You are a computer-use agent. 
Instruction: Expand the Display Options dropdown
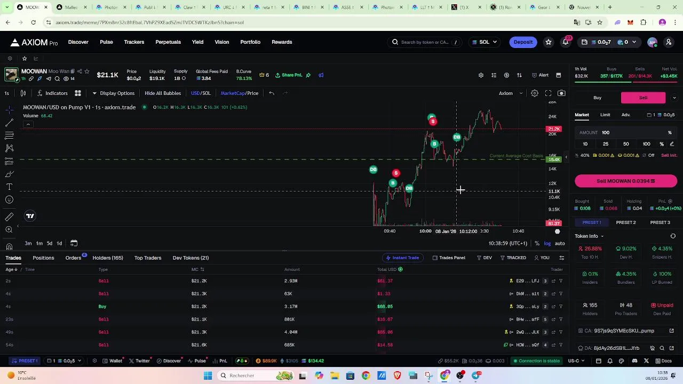pyautogui.click(x=114, y=93)
